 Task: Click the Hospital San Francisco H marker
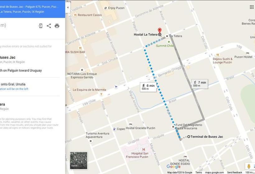coord(144,149)
